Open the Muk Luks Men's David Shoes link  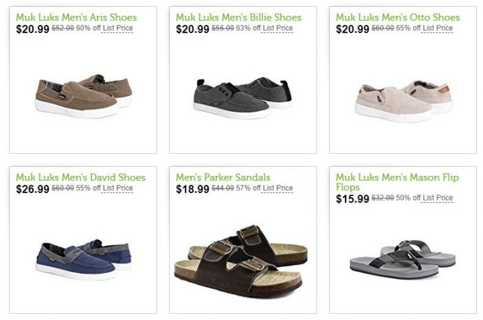81,177
